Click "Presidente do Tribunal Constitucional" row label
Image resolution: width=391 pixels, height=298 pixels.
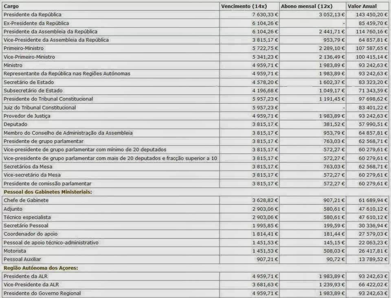coord(48,99)
